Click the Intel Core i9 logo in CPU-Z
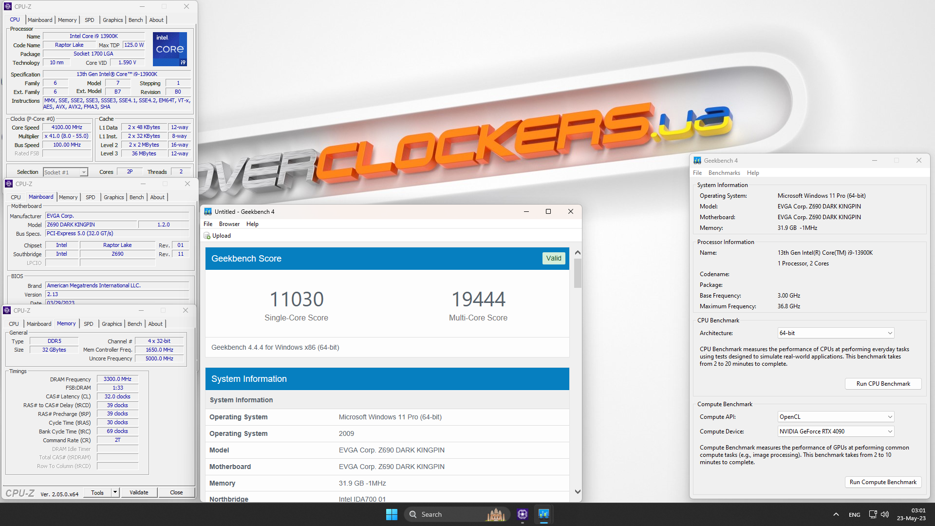 click(x=170, y=49)
